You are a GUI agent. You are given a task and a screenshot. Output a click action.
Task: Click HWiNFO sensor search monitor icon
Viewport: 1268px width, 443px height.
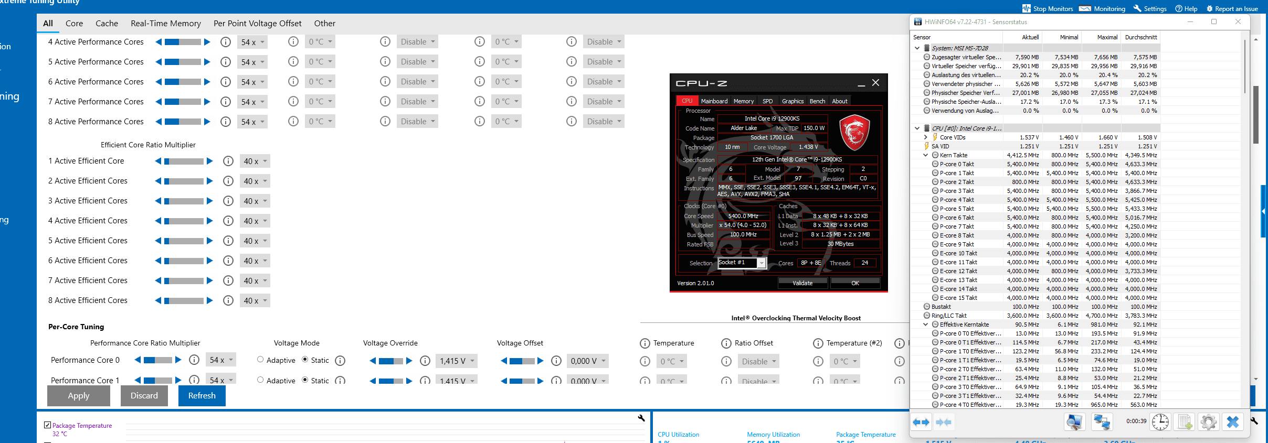[x=1074, y=422]
